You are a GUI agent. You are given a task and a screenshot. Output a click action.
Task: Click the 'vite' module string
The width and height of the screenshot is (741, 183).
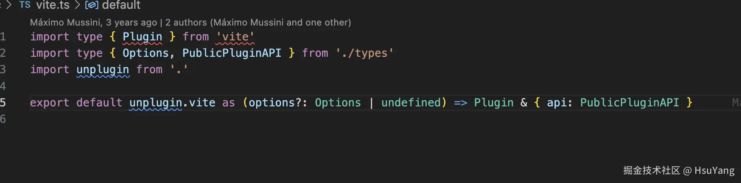235,37
